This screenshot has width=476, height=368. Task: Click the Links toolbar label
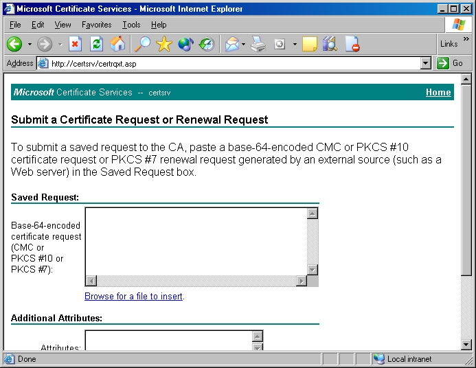tap(449, 44)
